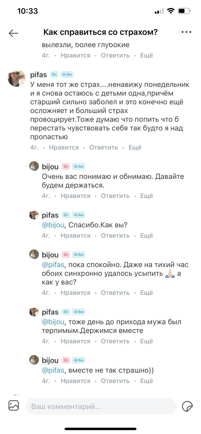Tap bijou username on 'пока спокойно' reply
Viewport: 201px width, 434px height.
(x=50, y=255)
